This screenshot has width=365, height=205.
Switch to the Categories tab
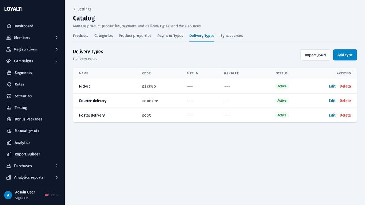pos(103,36)
